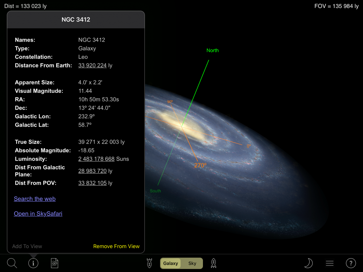Click the galactic plane distance 28 983 720
Image resolution: width=363 pixels, height=272 pixels.
(92, 171)
